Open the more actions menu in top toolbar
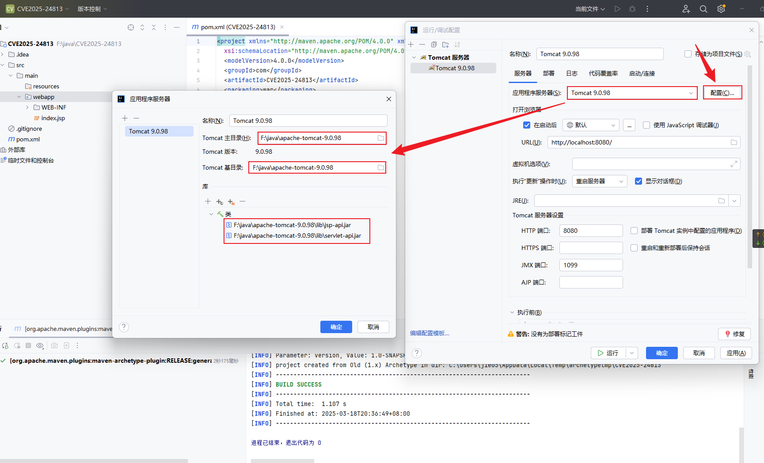Screen dimensions: 764x463 click(647, 9)
